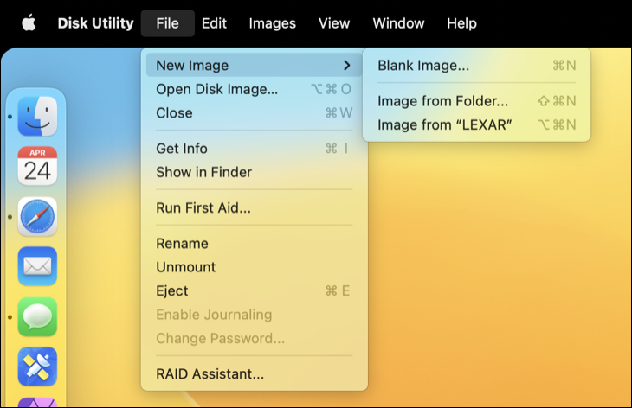This screenshot has height=408, width=632.
Task: Close the open File menu
Action: (x=168, y=23)
